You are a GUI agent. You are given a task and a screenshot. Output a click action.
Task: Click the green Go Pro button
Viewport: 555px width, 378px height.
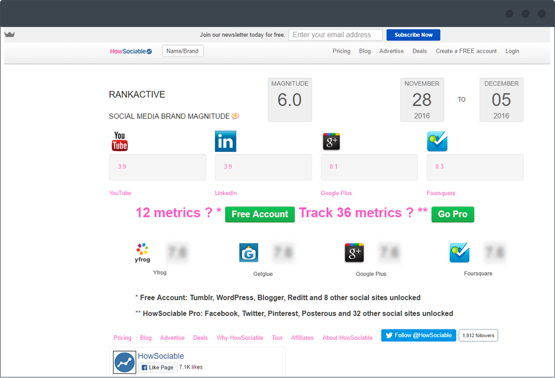click(453, 214)
